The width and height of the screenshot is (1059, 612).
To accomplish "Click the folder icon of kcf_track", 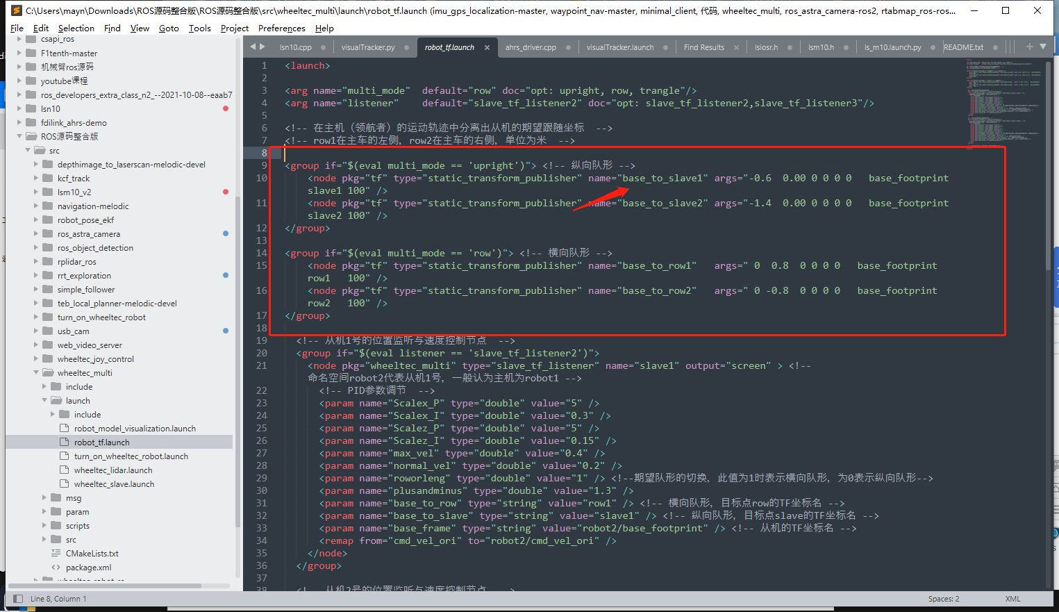I will (x=48, y=179).
